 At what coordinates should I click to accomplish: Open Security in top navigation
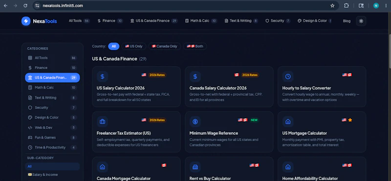point(278,21)
